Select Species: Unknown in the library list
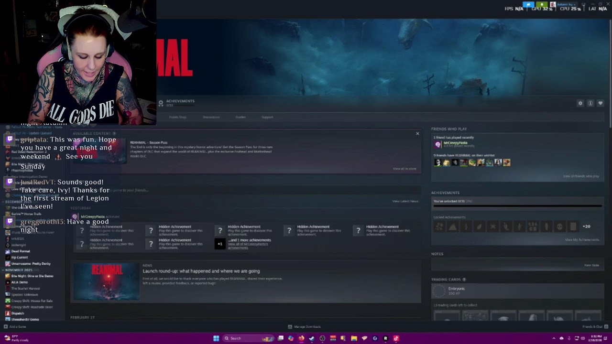 pyautogui.click(x=24, y=295)
